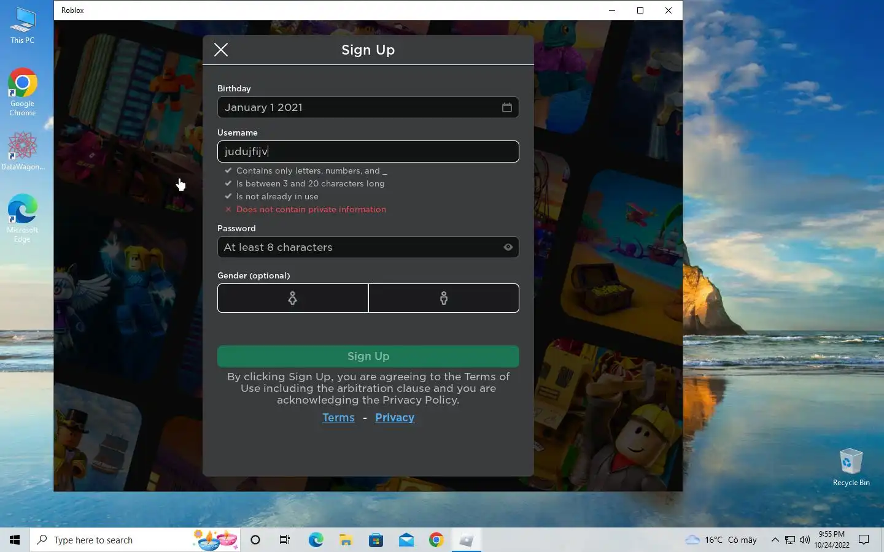Open File Explorer from taskbar
The image size is (884, 552).
tap(346, 540)
